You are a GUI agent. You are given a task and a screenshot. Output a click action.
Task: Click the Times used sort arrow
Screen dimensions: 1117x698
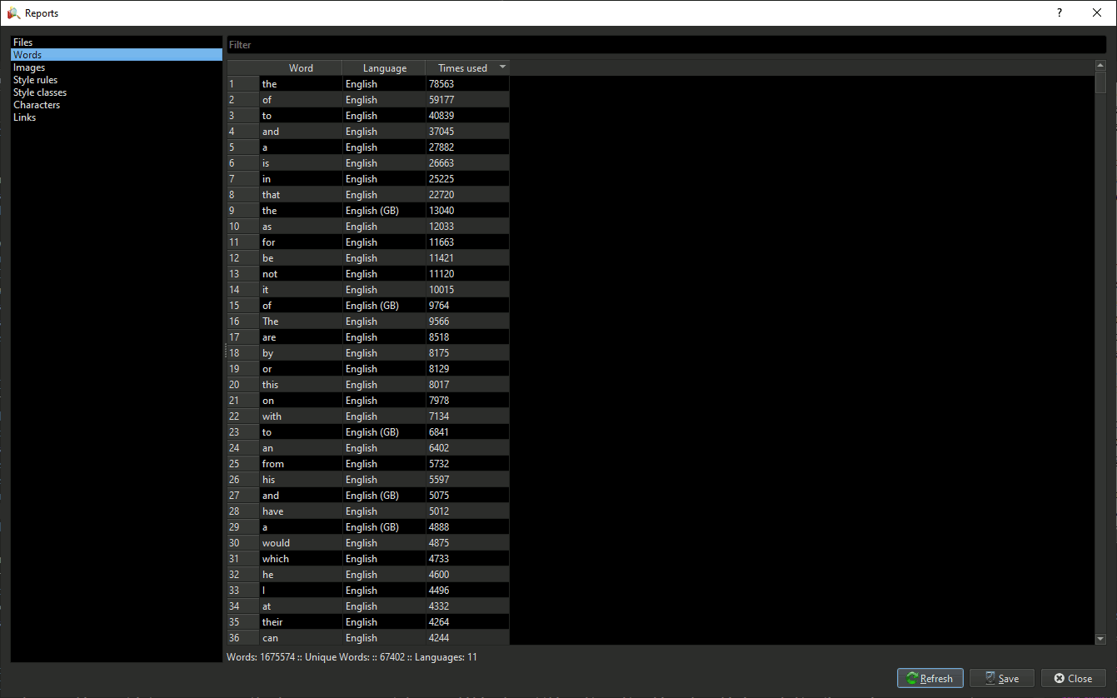(x=502, y=67)
